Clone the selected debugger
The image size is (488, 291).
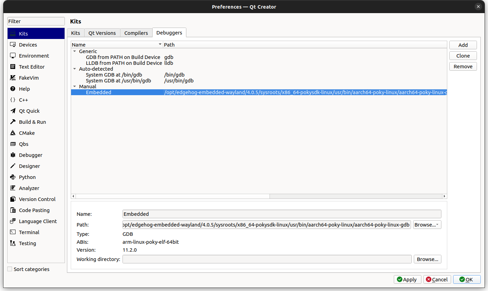463,56
